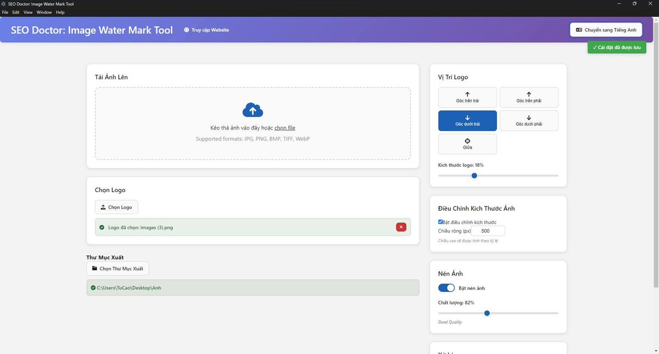The height and width of the screenshot is (354, 659).
Task: Open the Window menu
Action: point(44,12)
